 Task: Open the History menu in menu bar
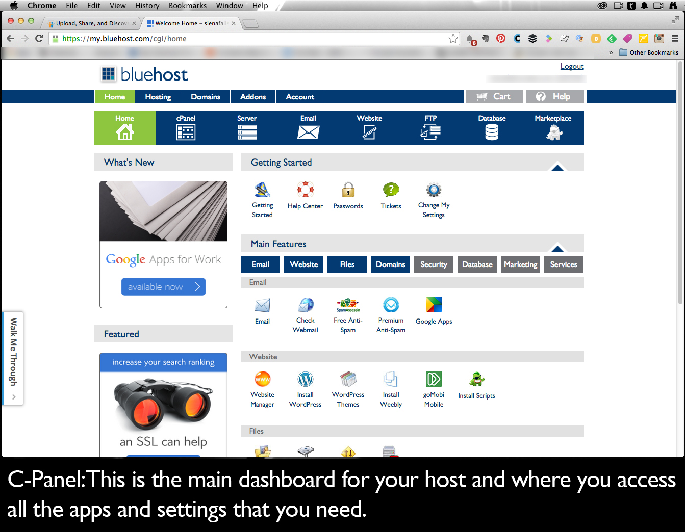[147, 6]
